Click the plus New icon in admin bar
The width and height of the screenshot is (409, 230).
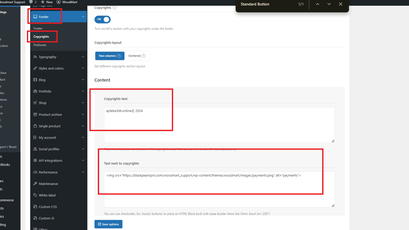[x=43, y=2]
